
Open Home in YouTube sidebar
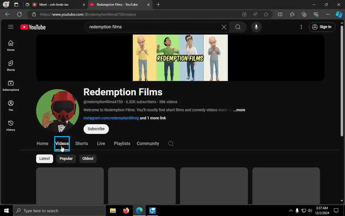(11, 46)
